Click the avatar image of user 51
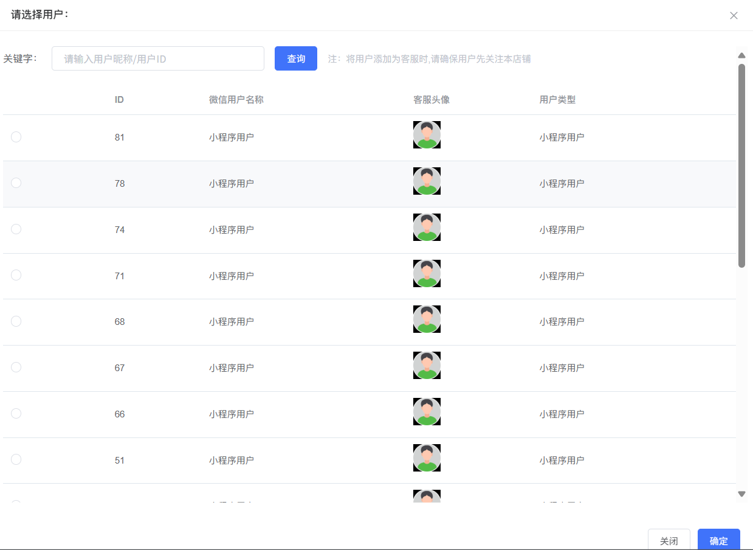Viewport: 753px width, 550px height. (427, 458)
